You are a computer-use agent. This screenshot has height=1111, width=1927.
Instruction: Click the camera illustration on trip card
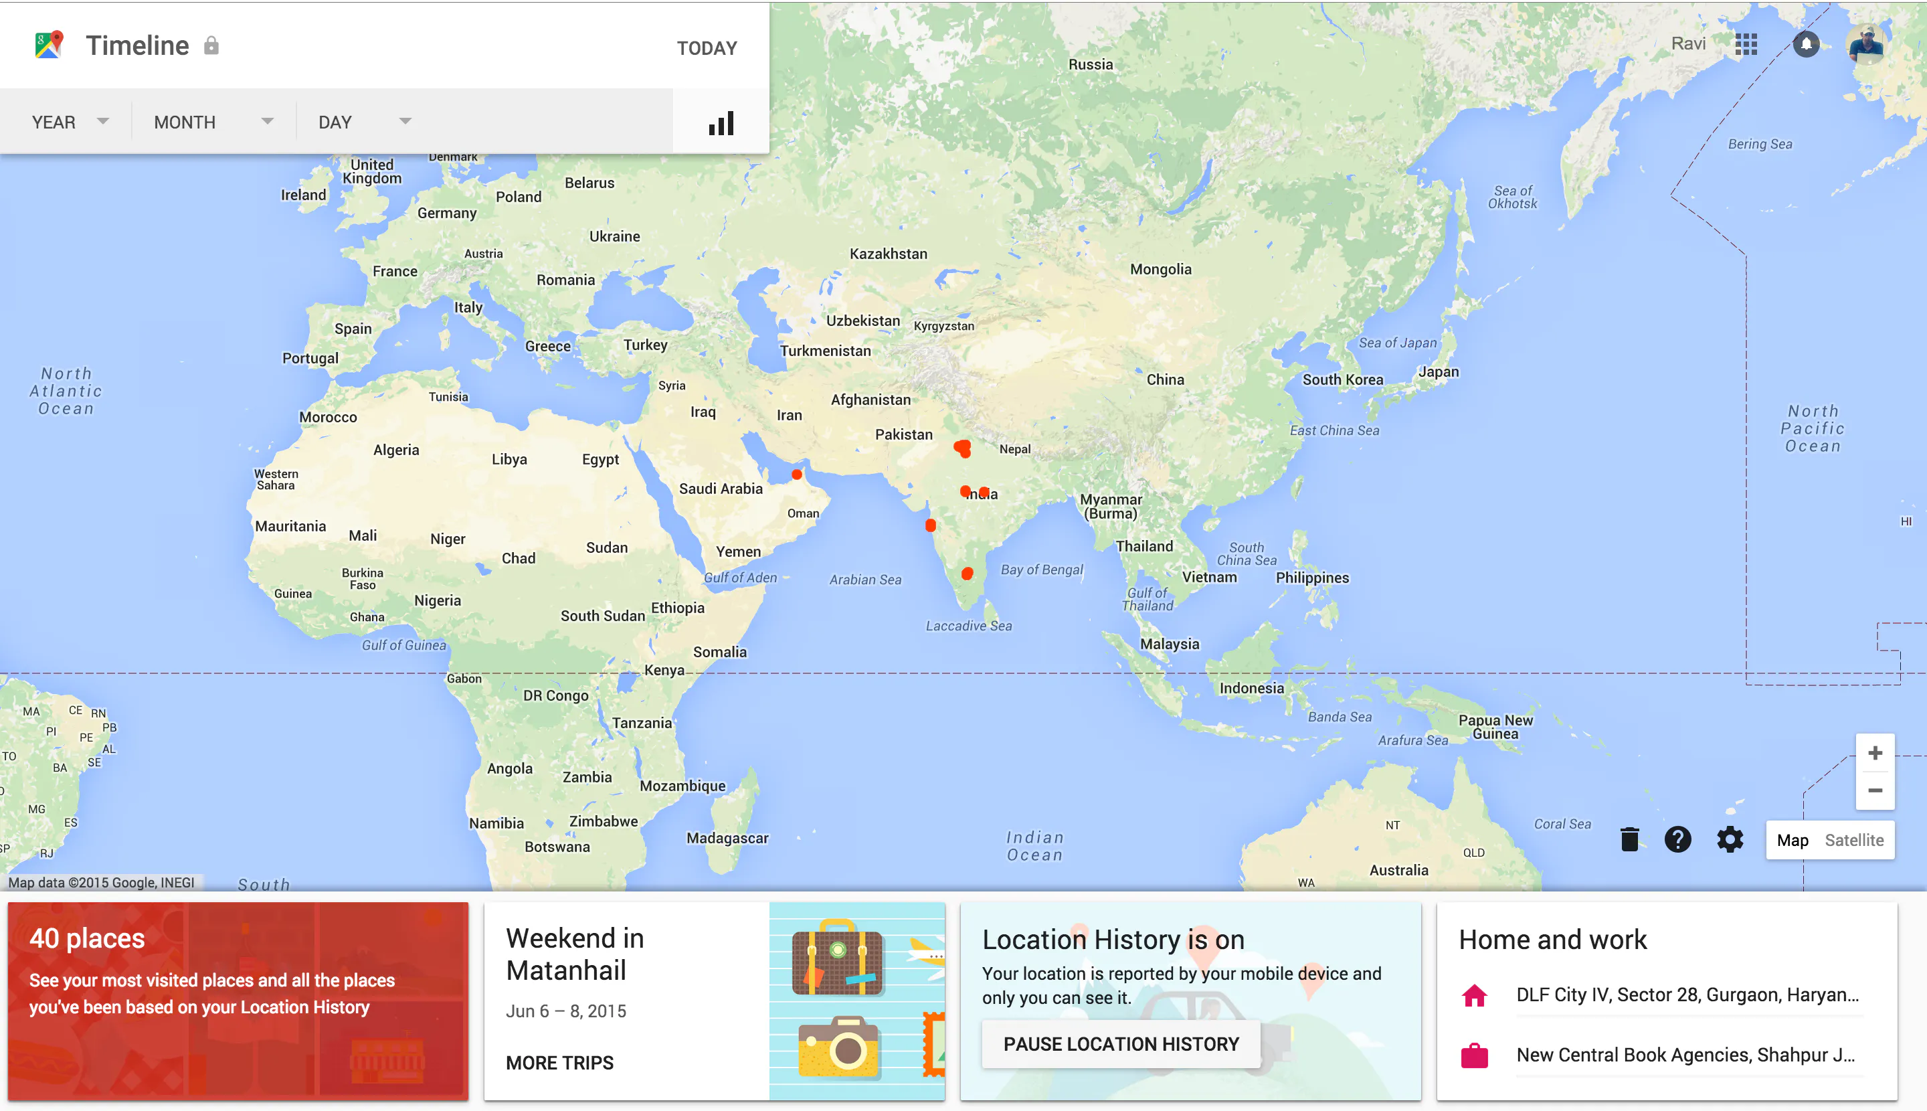pyautogui.click(x=838, y=1047)
